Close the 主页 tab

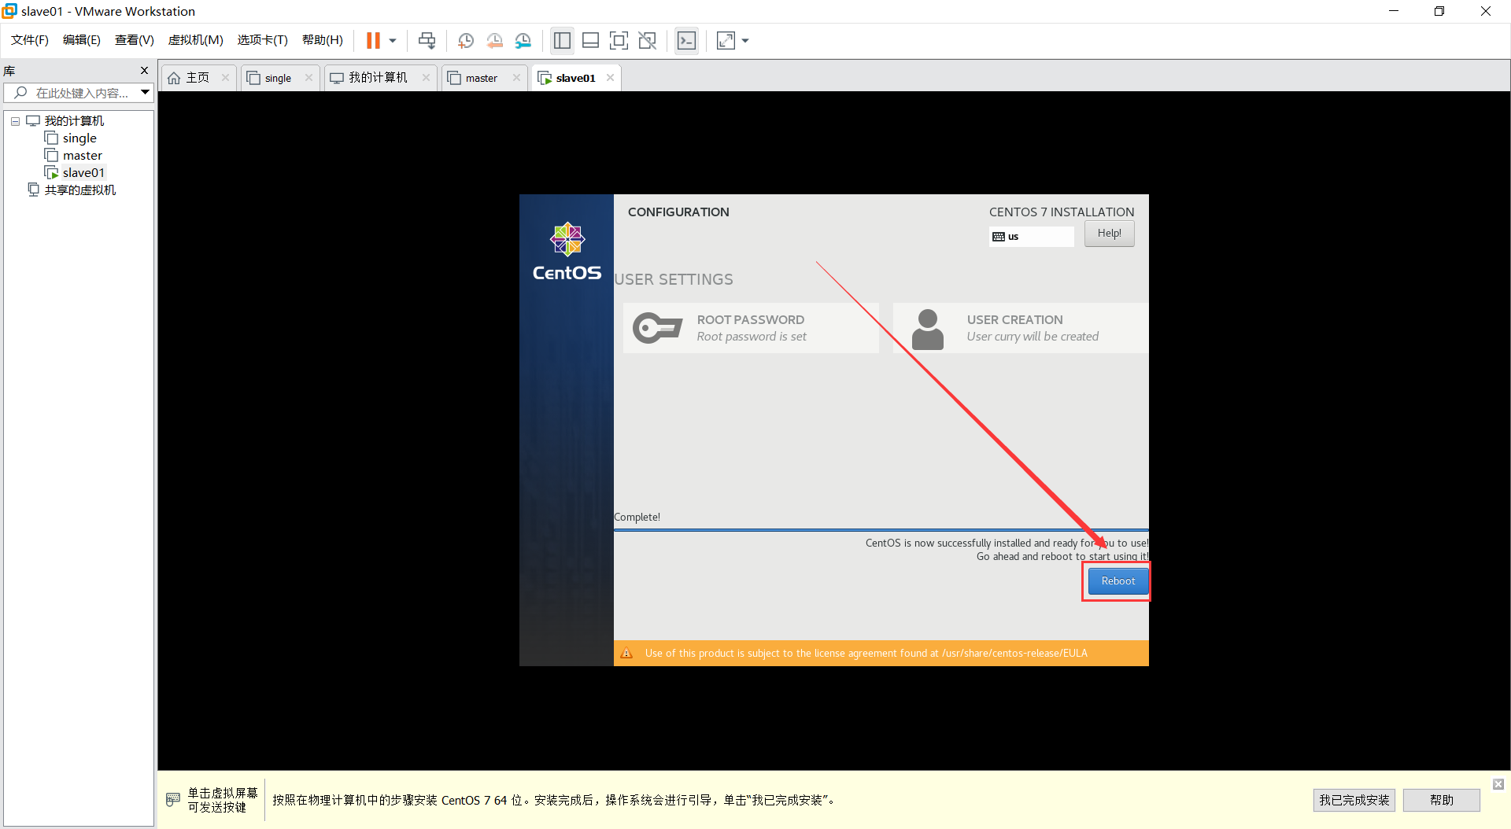[x=225, y=77]
